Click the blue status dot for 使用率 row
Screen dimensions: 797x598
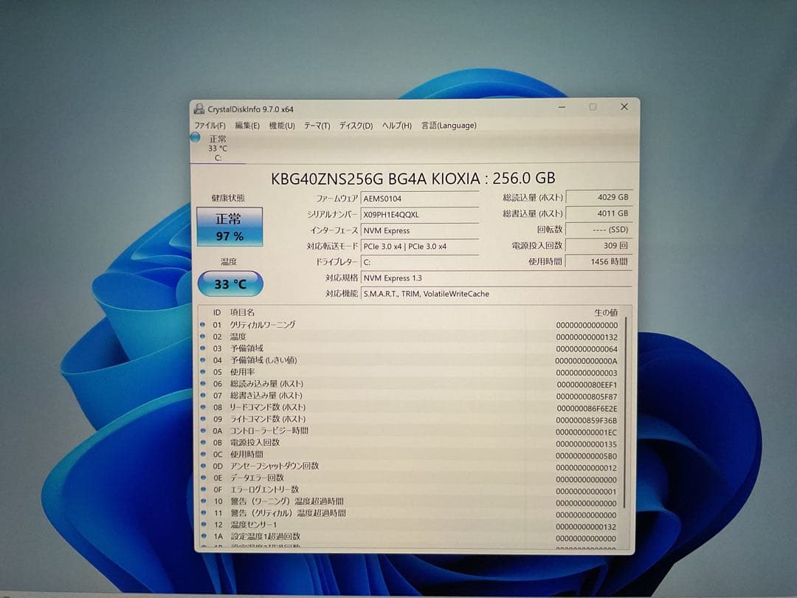point(203,372)
